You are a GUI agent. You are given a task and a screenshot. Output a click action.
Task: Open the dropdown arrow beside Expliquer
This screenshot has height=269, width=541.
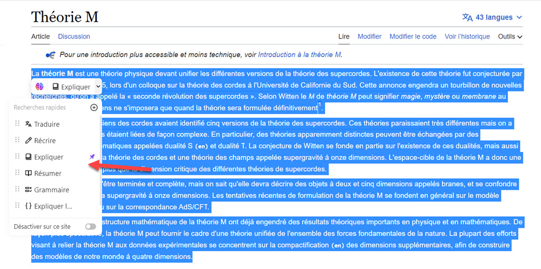98,87
